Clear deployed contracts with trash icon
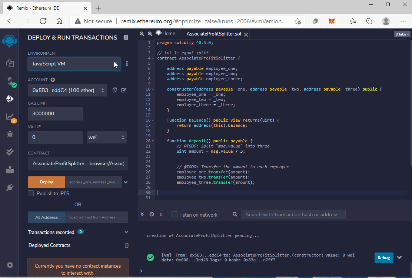This screenshot has height=278, width=412. coord(126,245)
